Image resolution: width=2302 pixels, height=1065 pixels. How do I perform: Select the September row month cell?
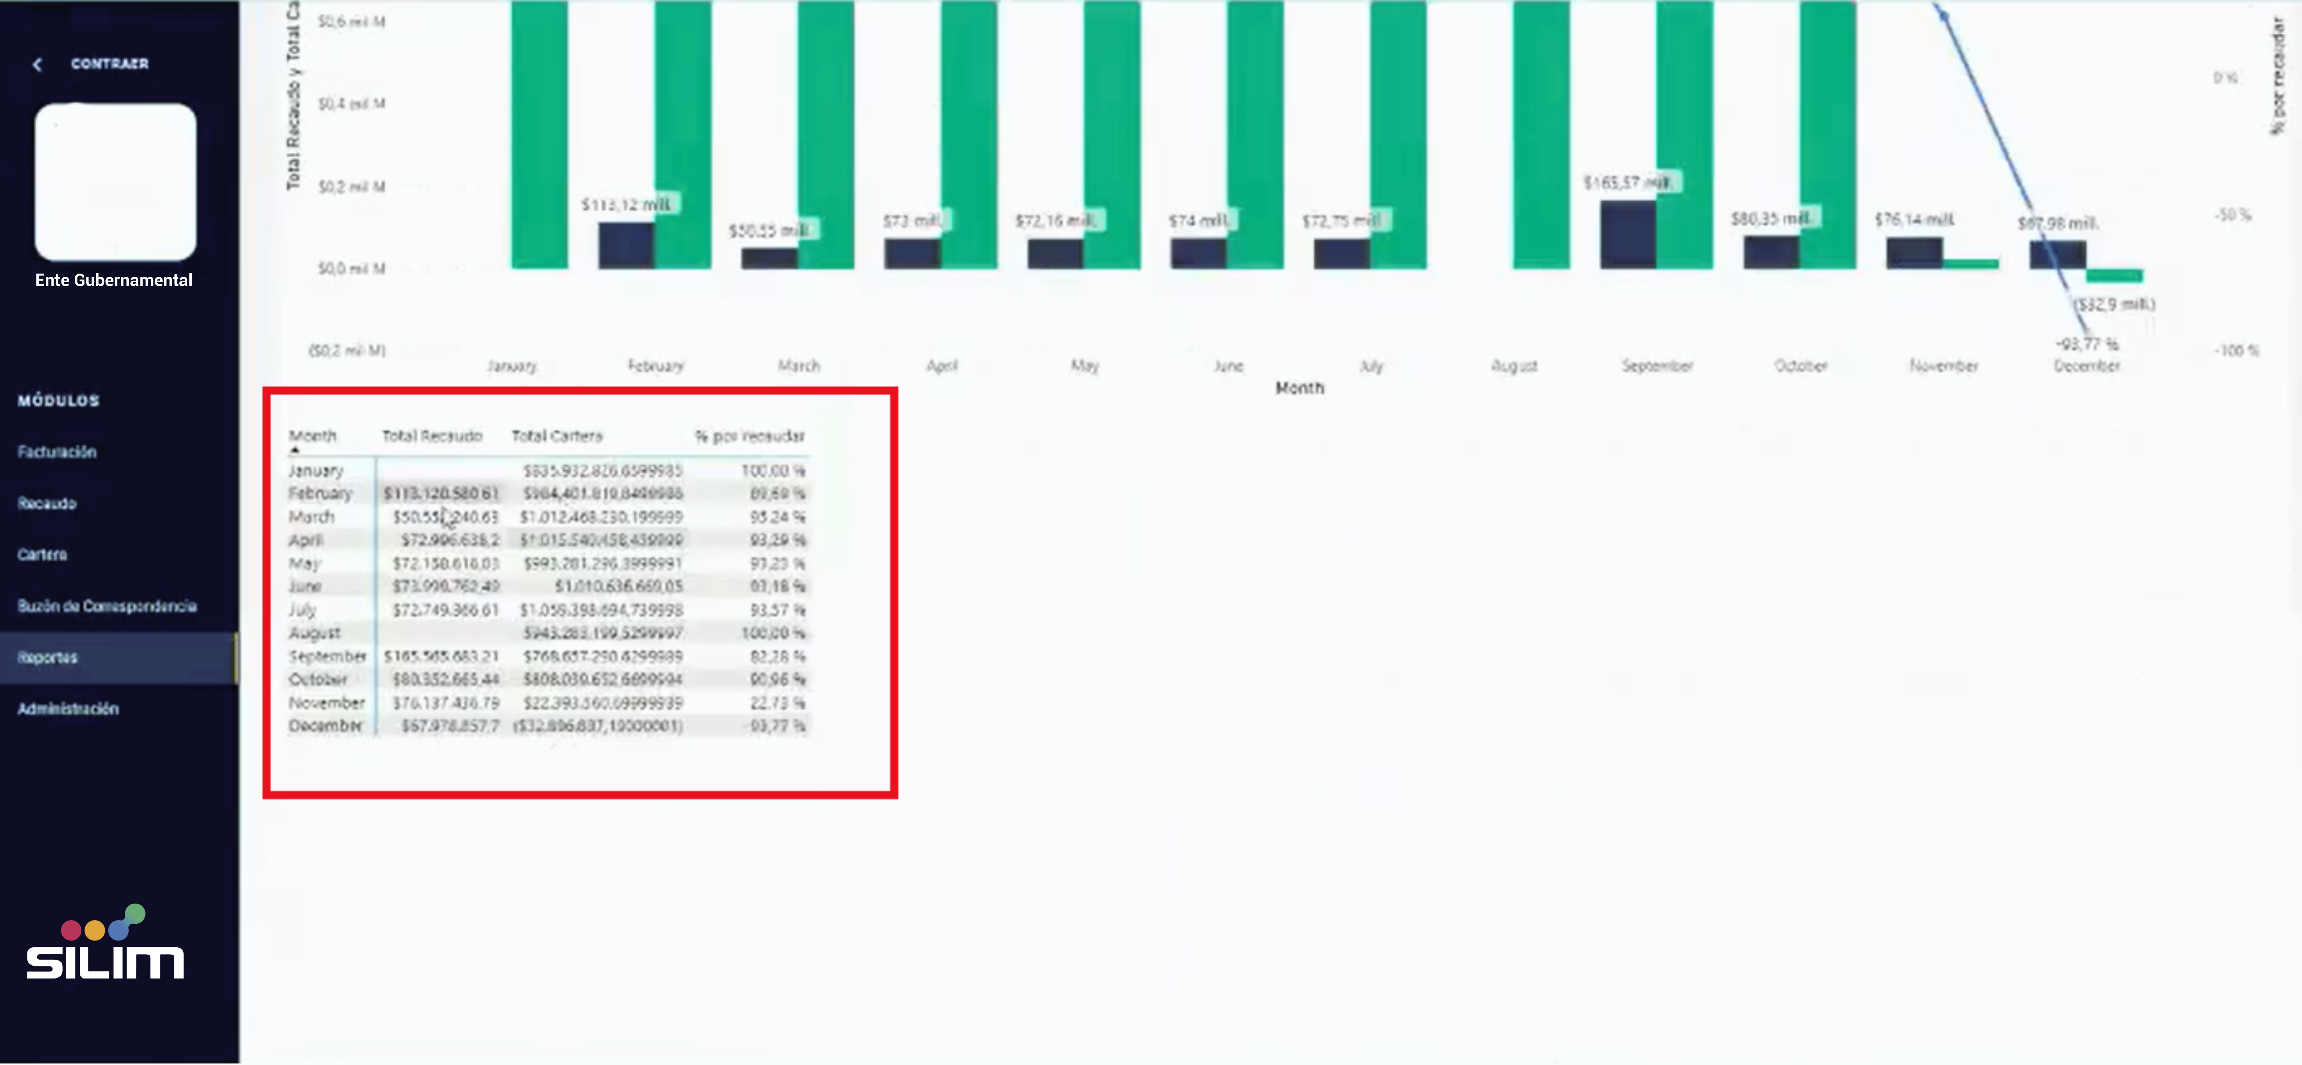pos(327,656)
